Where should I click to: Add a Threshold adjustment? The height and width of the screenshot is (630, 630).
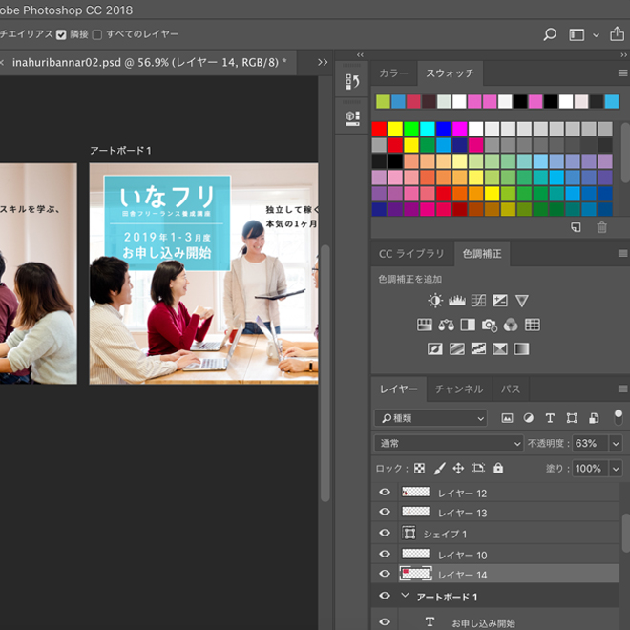click(x=478, y=348)
